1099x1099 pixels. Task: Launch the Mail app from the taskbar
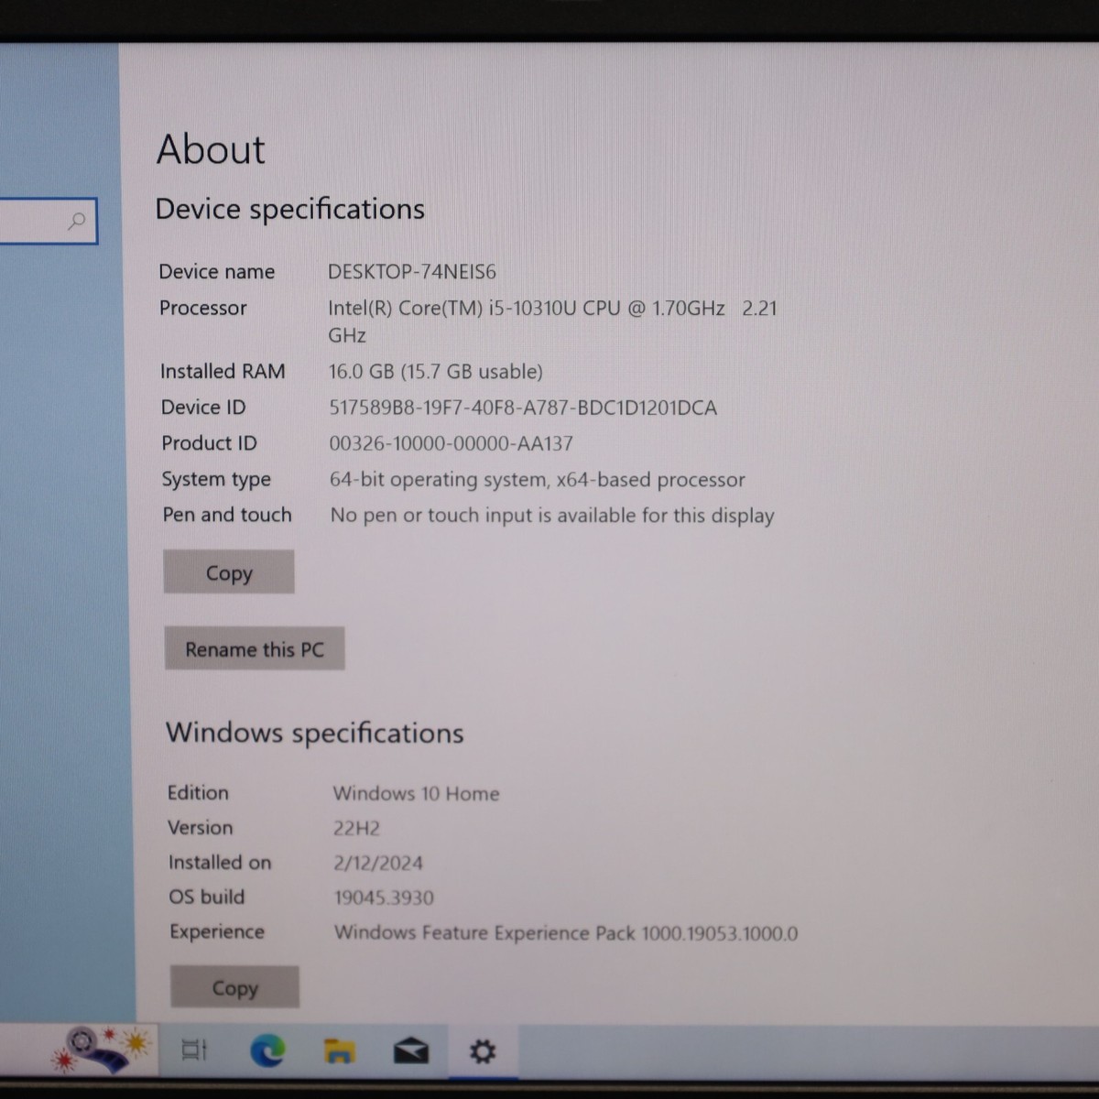point(411,1051)
